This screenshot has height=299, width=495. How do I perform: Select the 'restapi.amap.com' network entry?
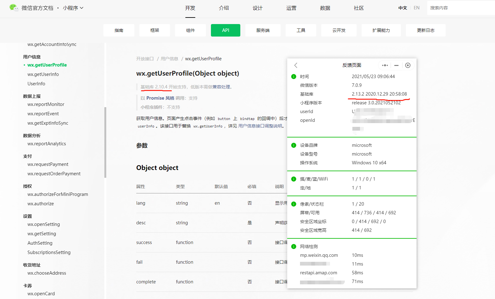[x=318, y=273]
